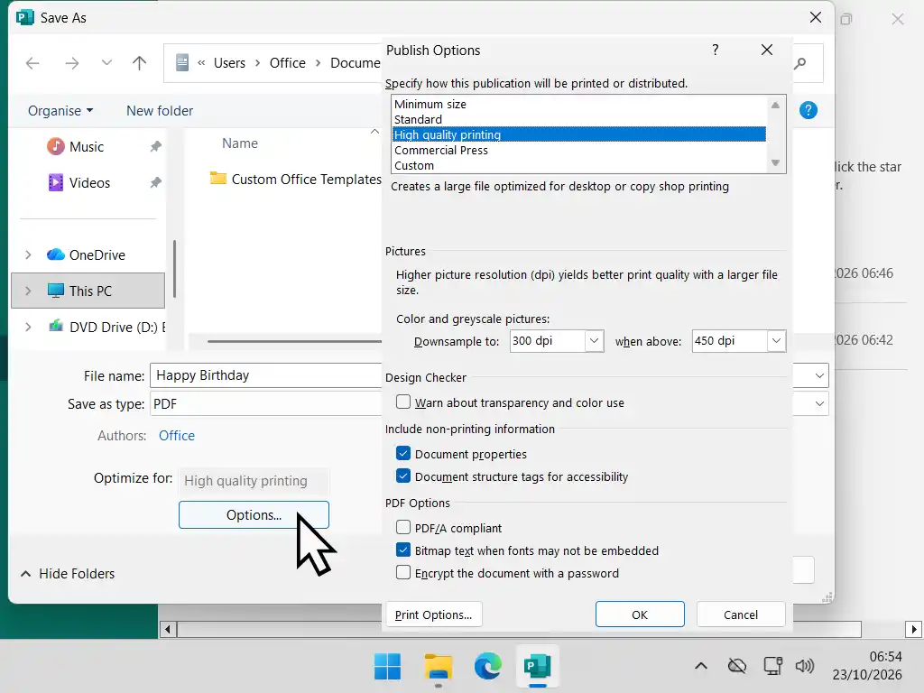Viewport: 924px width, 693px height.
Task: Sort by the Name column header
Action: (x=240, y=143)
